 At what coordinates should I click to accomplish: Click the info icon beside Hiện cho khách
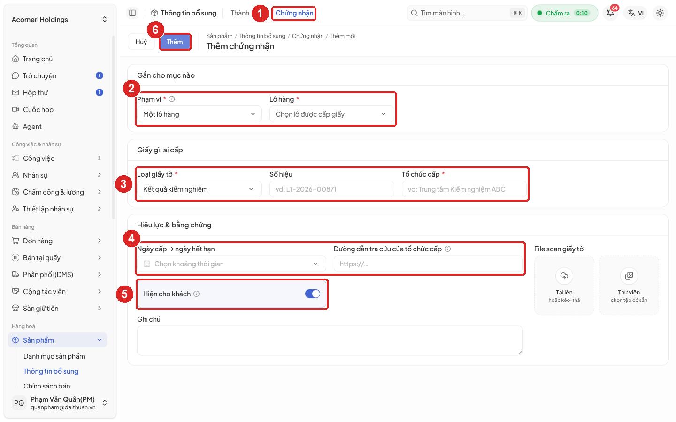(x=197, y=294)
